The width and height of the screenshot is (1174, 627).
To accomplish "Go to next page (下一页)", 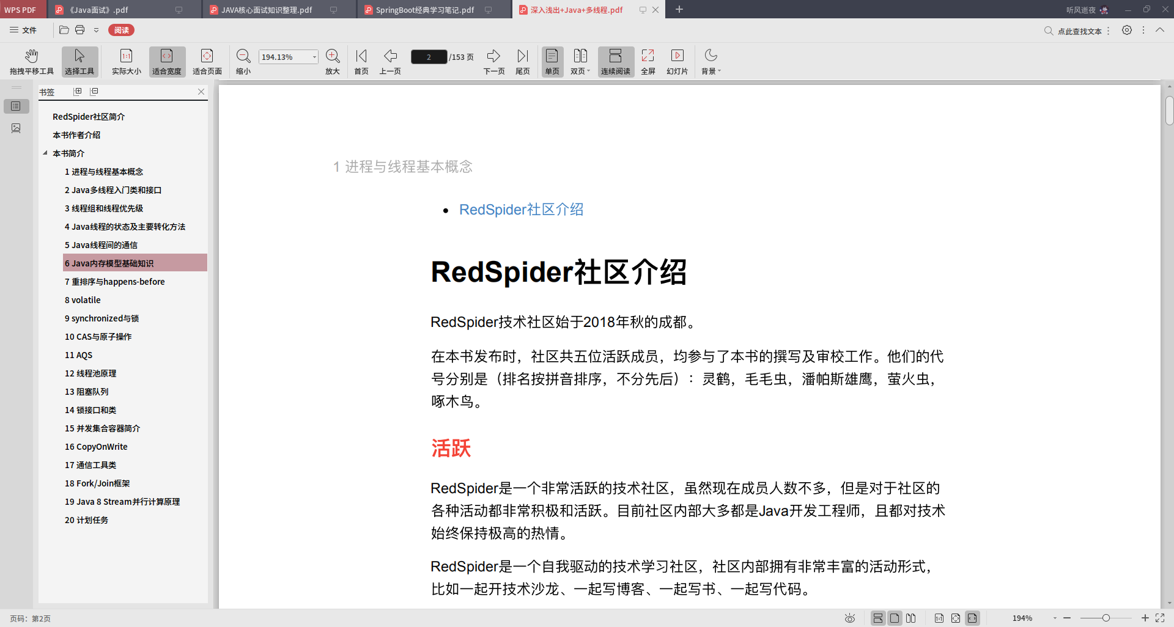I will point(494,62).
